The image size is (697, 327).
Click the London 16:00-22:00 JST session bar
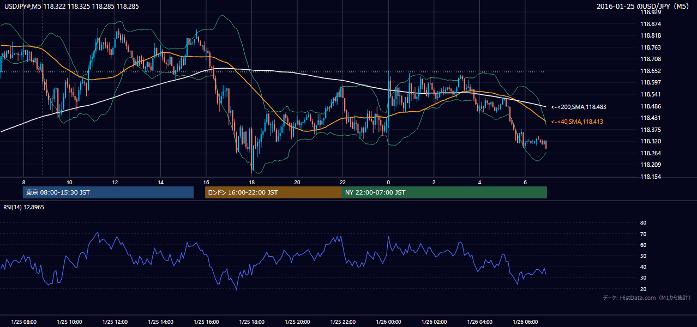(273, 192)
